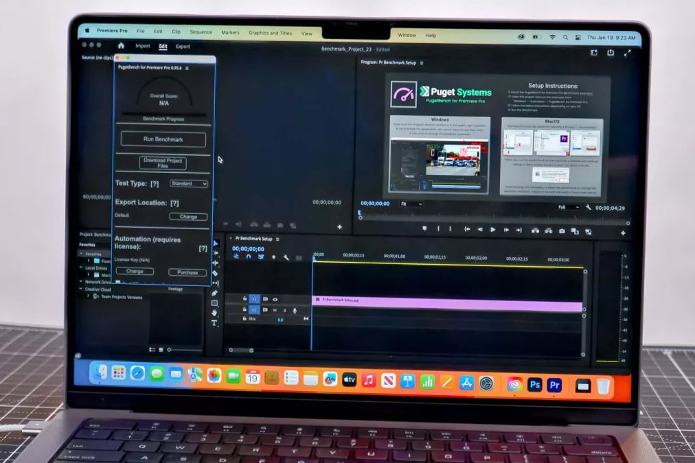Open the Markers menu
The width and height of the screenshot is (695, 463).
click(x=230, y=32)
